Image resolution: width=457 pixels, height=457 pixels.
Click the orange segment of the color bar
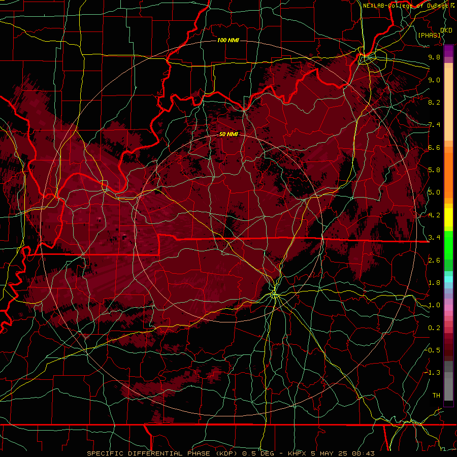448,175
